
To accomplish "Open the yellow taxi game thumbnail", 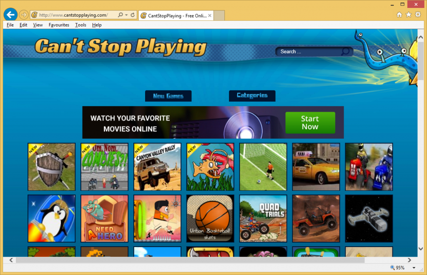I will tap(316, 167).
